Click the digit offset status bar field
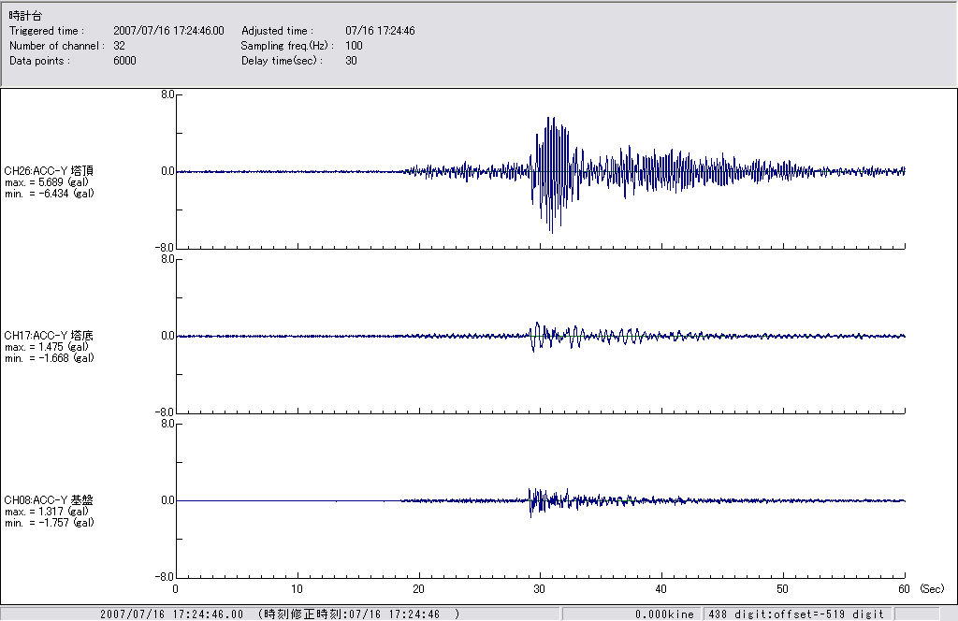958x621 pixels. click(794, 614)
